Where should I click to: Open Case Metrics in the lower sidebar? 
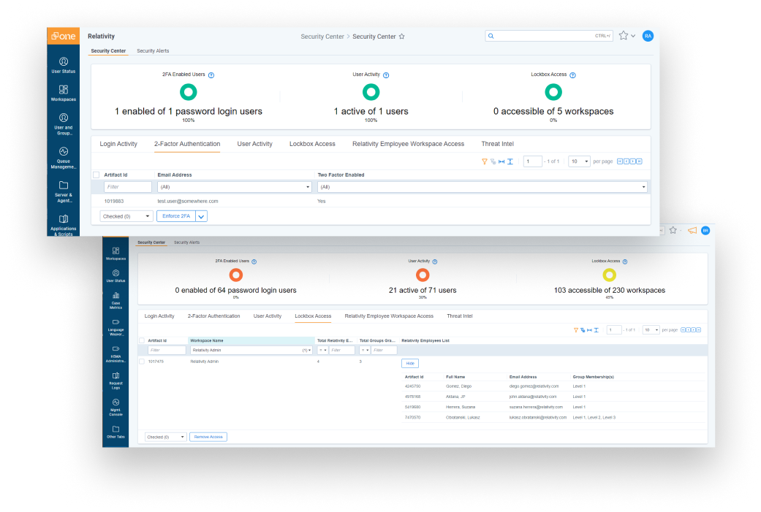tap(116, 299)
